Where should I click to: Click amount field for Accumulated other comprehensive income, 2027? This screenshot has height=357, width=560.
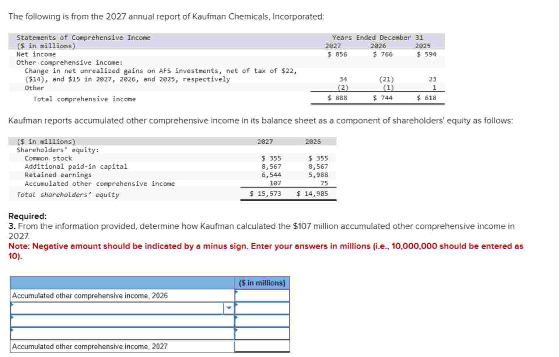[x=262, y=346]
